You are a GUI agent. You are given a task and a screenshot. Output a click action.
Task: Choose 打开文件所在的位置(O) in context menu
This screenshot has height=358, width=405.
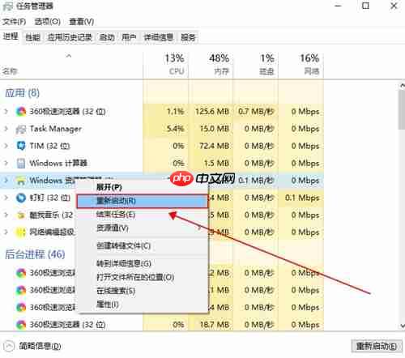click(x=143, y=277)
